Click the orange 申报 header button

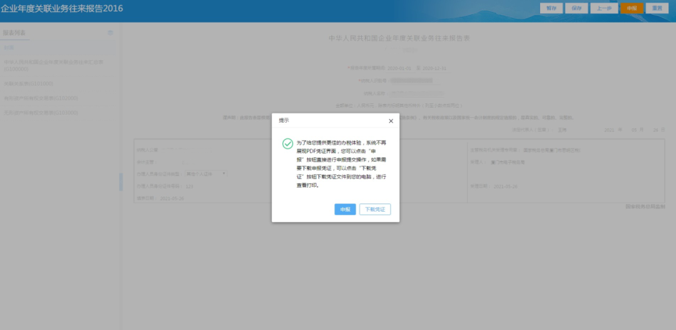tap(632, 8)
